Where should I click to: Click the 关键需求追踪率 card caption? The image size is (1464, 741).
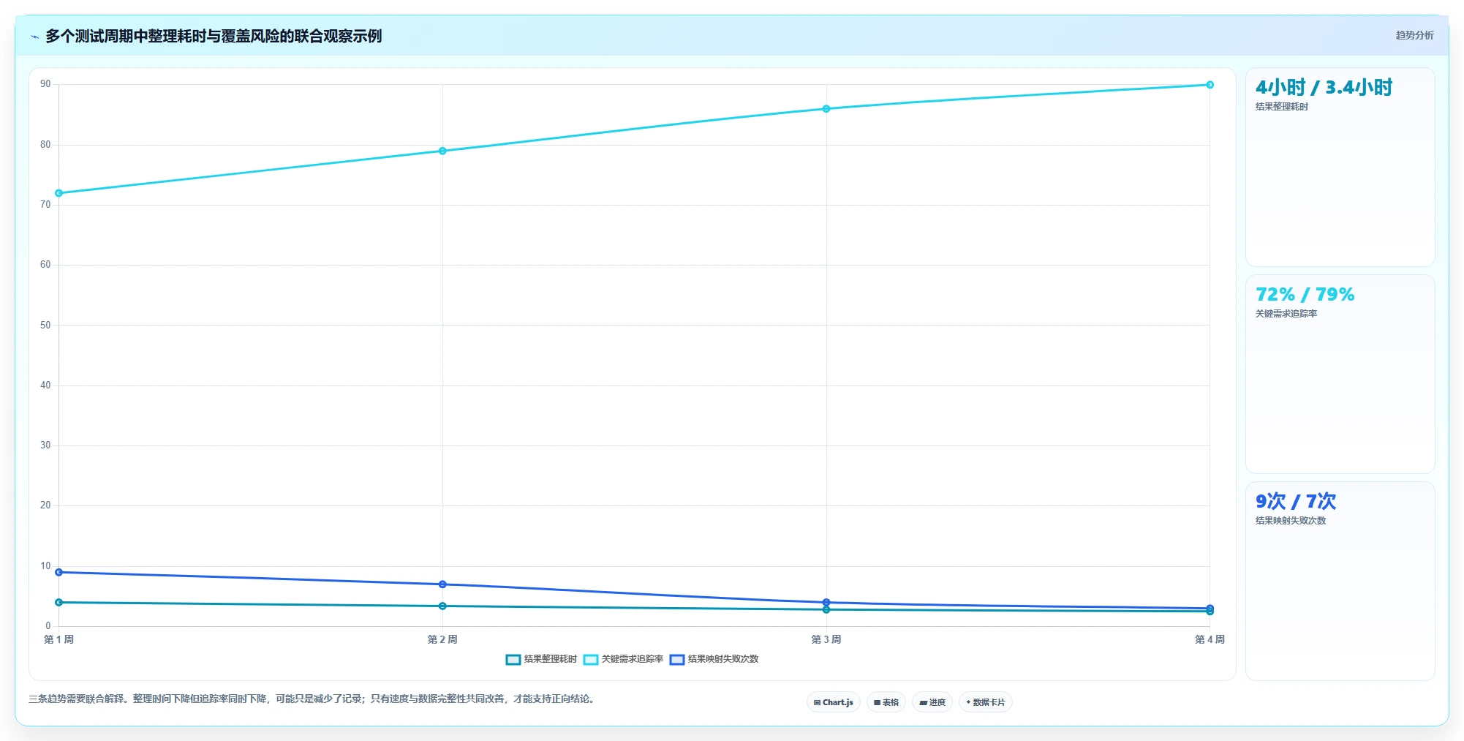click(1286, 314)
